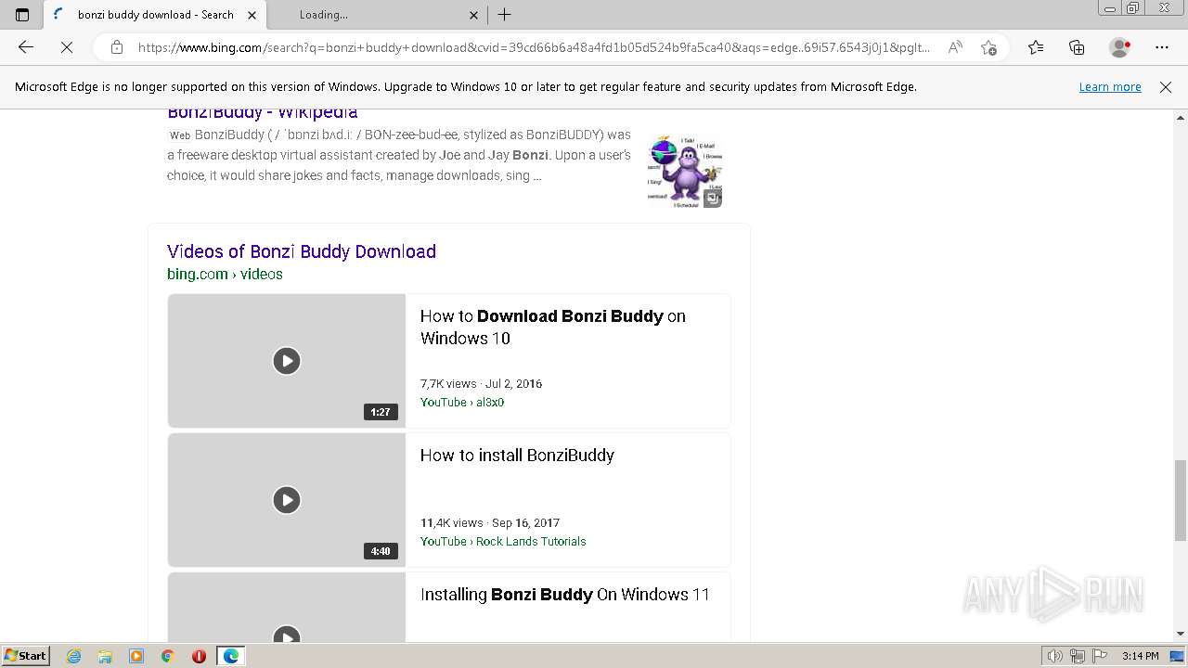Click the 1:27 duration badge
1188x668 pixels.
(x=381, y=412)
